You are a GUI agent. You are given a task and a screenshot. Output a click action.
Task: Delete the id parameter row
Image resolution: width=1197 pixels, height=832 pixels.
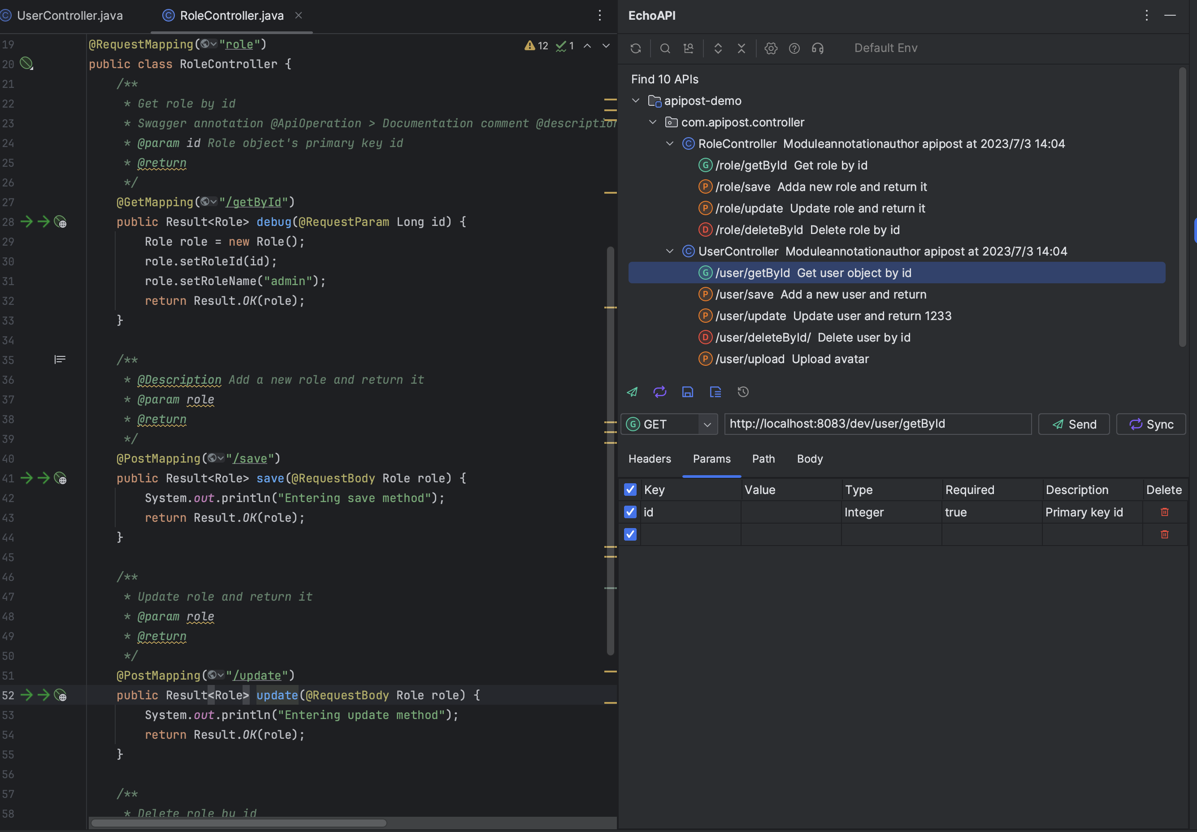tap(1164, 512)
